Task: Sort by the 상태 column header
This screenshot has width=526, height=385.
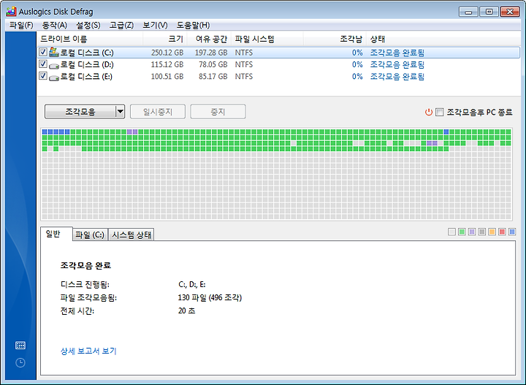Action: tap(443, 39)
